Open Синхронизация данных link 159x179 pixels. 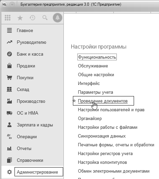coord(102,136)
